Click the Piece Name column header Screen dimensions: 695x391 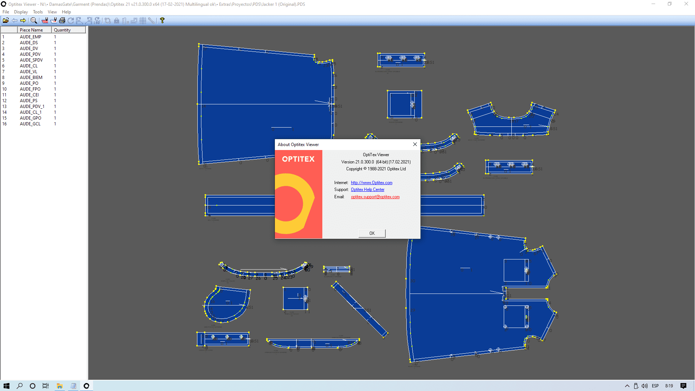coord(32,30)
